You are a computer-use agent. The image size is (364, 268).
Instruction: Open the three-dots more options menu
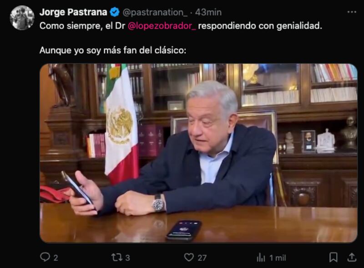(x=352, y=12)
